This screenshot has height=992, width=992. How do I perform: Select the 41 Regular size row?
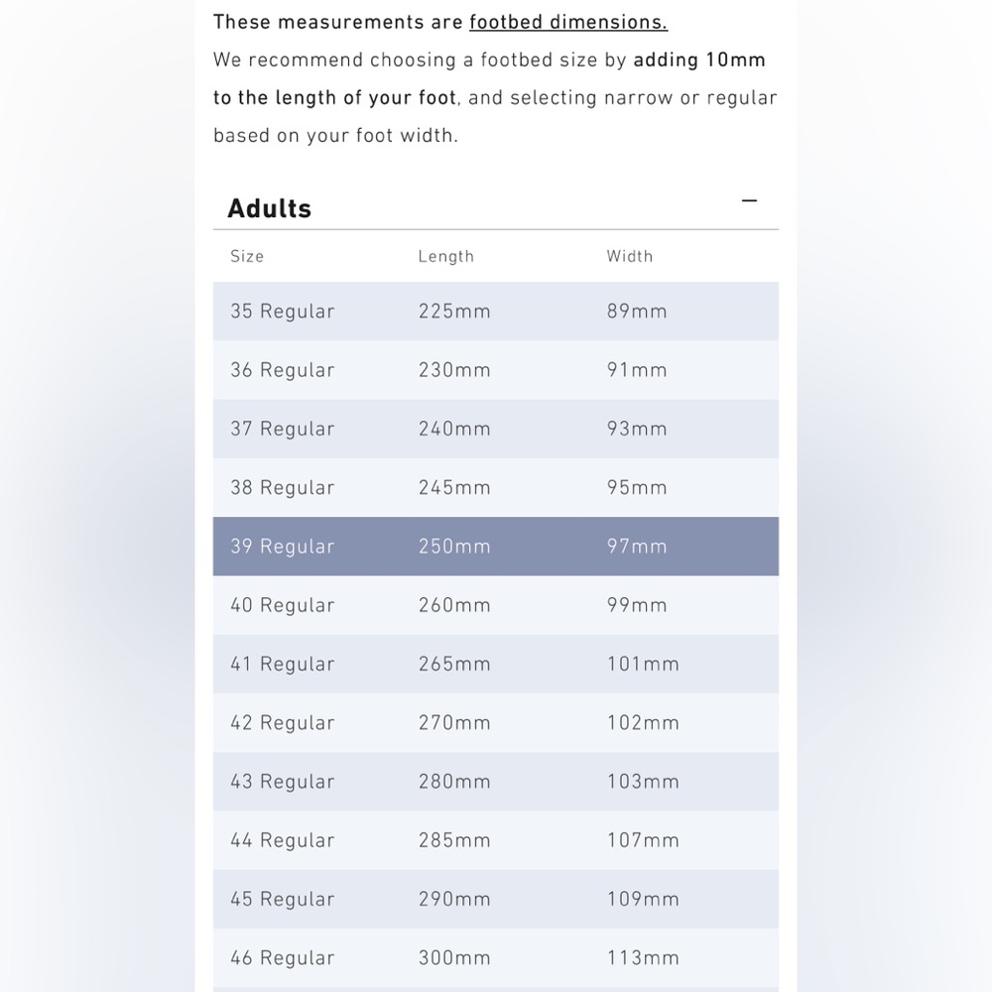[x=495, y=665]
